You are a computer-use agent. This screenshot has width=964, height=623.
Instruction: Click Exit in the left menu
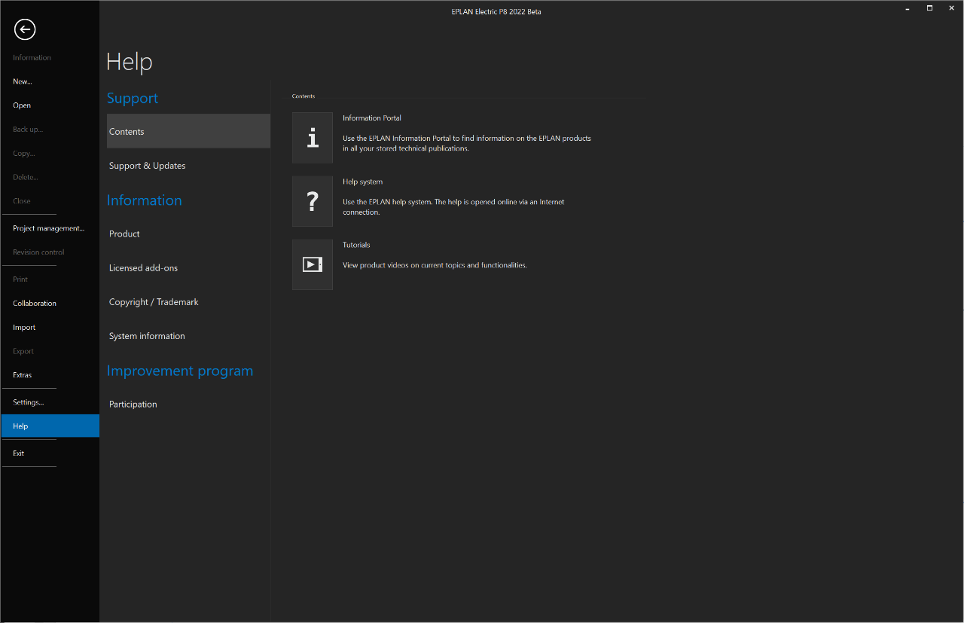pyautogui.click(x=19, y=454)
